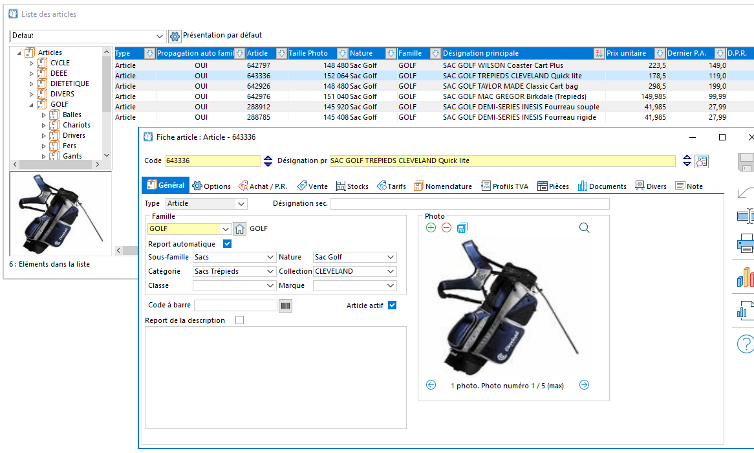Click the tree panel vertical scrollbar

[107, 104]
